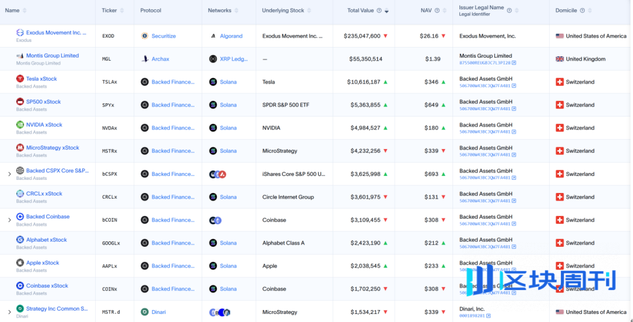
Task: Open the Archax protocol link
Action: (x=160, y=59)
